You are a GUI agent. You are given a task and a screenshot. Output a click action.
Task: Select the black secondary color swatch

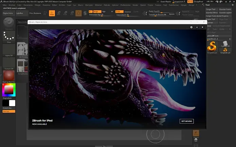click(5, 103)
